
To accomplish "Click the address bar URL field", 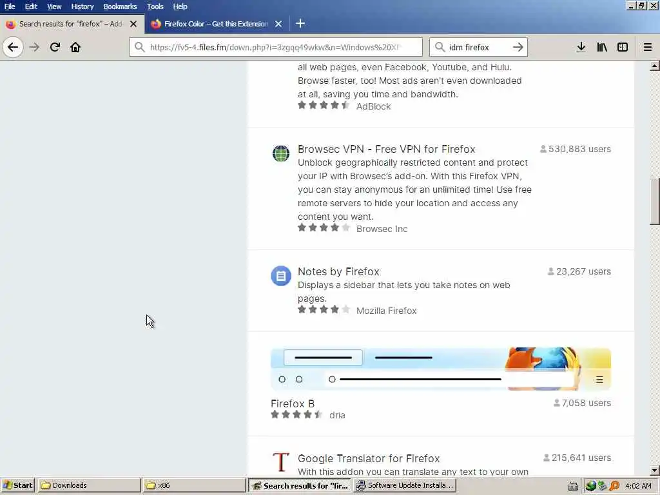I will tap(275, 47).
